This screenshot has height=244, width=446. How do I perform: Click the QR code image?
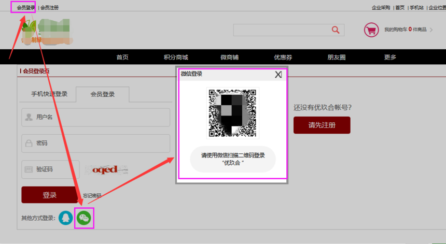click(x=232, y=113)
